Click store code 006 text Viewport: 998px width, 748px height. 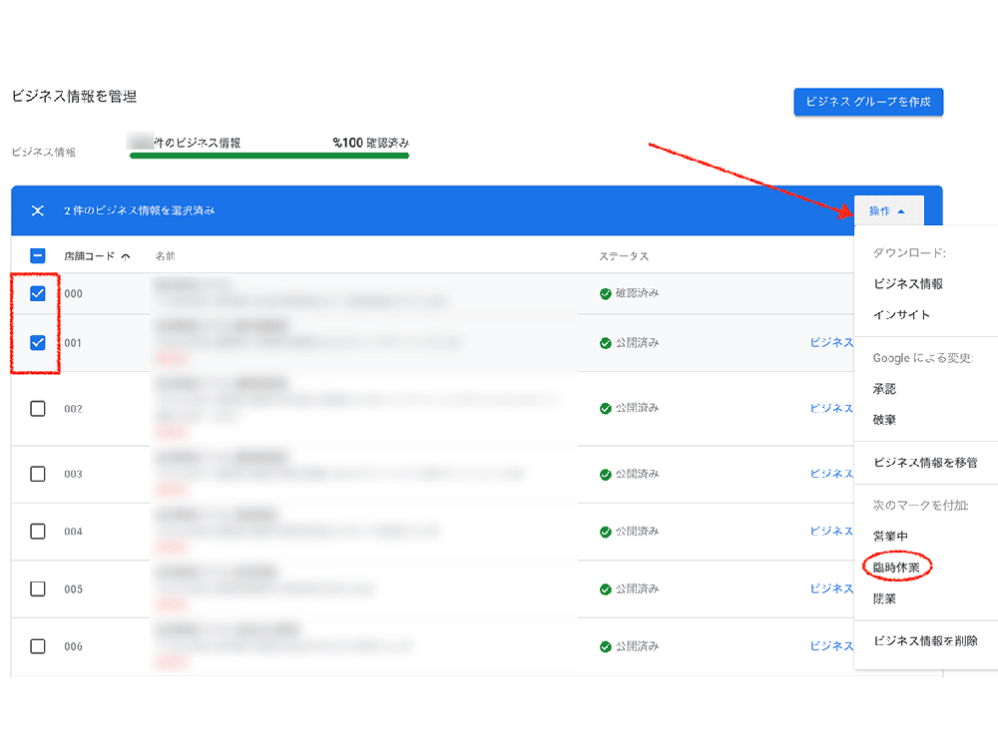pyautogui.click(x=73, y=646)
